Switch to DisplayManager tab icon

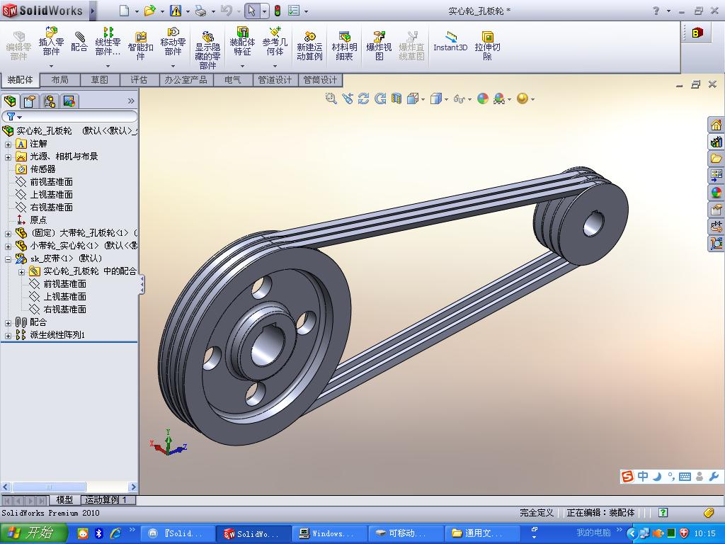(x=69, y=101)
